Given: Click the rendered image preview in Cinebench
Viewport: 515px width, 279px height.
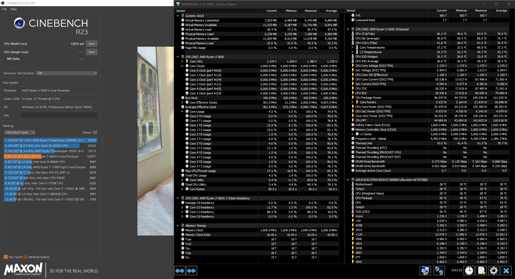Looking at the screenshot, I should coord(156,141).
